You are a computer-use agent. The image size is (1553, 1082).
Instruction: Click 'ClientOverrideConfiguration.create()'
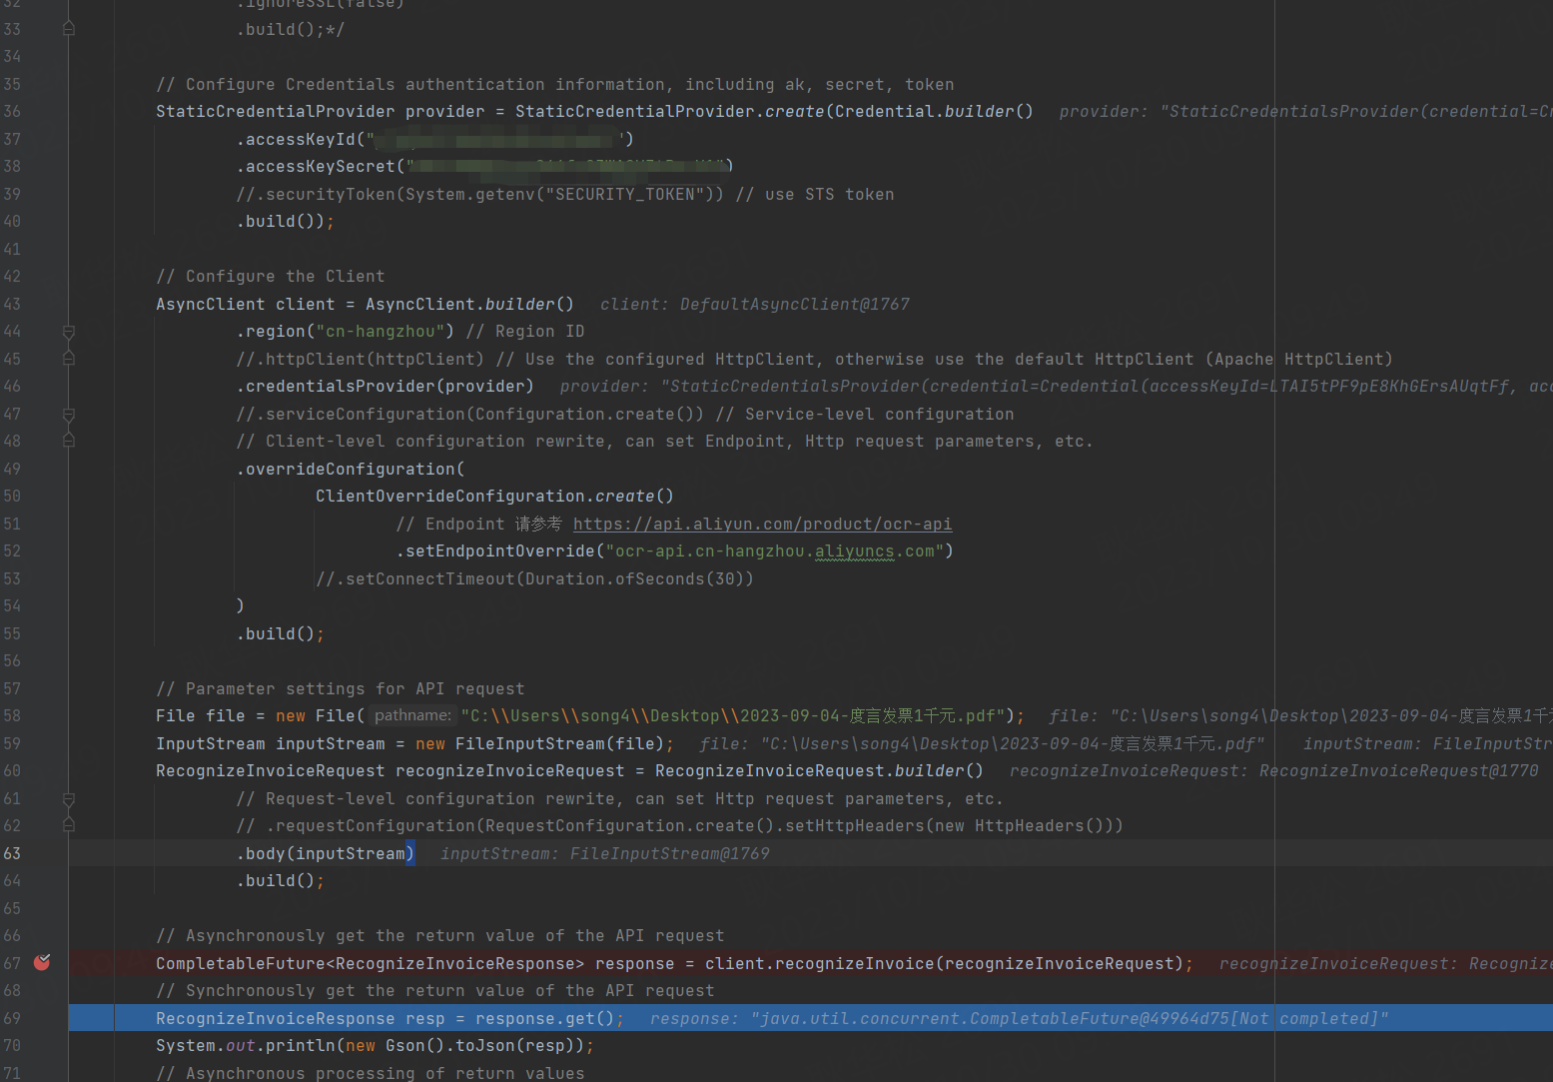[495, 496]
